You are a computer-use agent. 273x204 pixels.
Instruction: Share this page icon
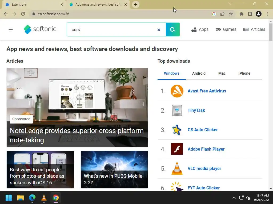[x=222, y=14]
